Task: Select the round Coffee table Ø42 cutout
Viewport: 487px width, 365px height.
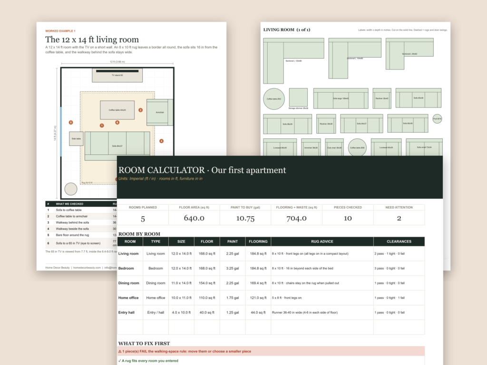Action: [x=274, y=99]
